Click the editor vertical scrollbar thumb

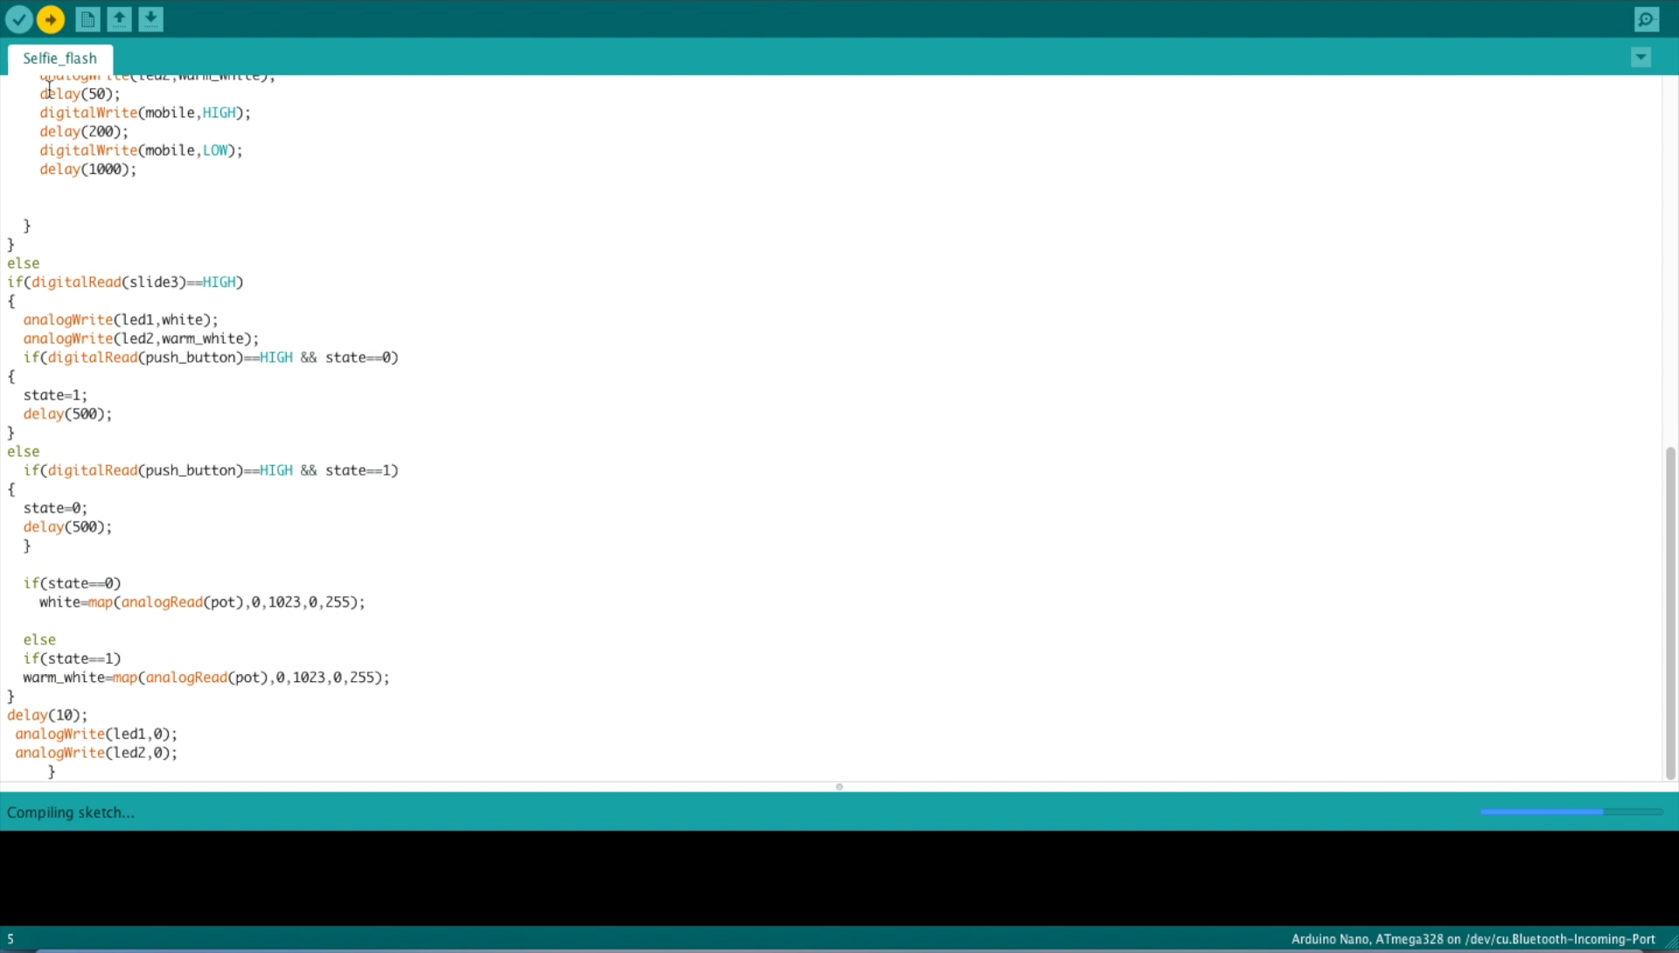(x=1670, y=612)
